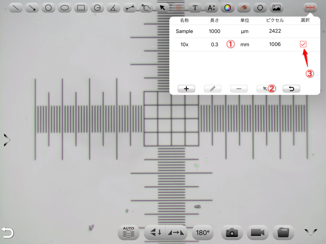Select the arrow drawing tool

pos(32,8)
